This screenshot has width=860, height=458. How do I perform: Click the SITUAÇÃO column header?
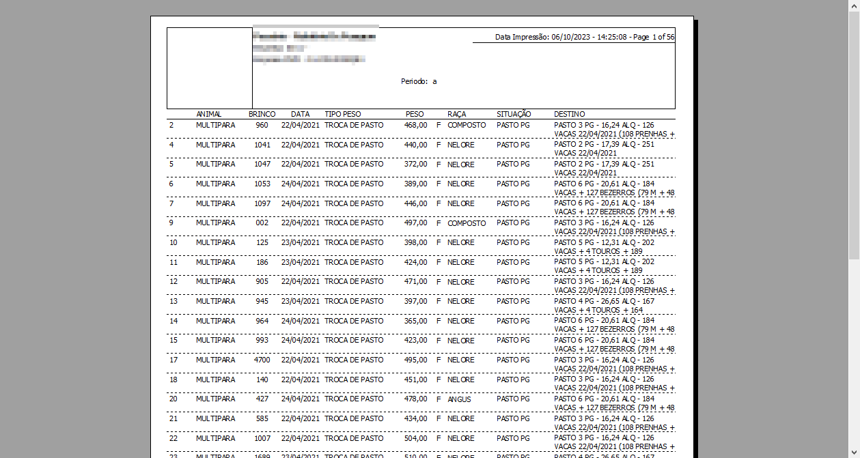(514, 114)
